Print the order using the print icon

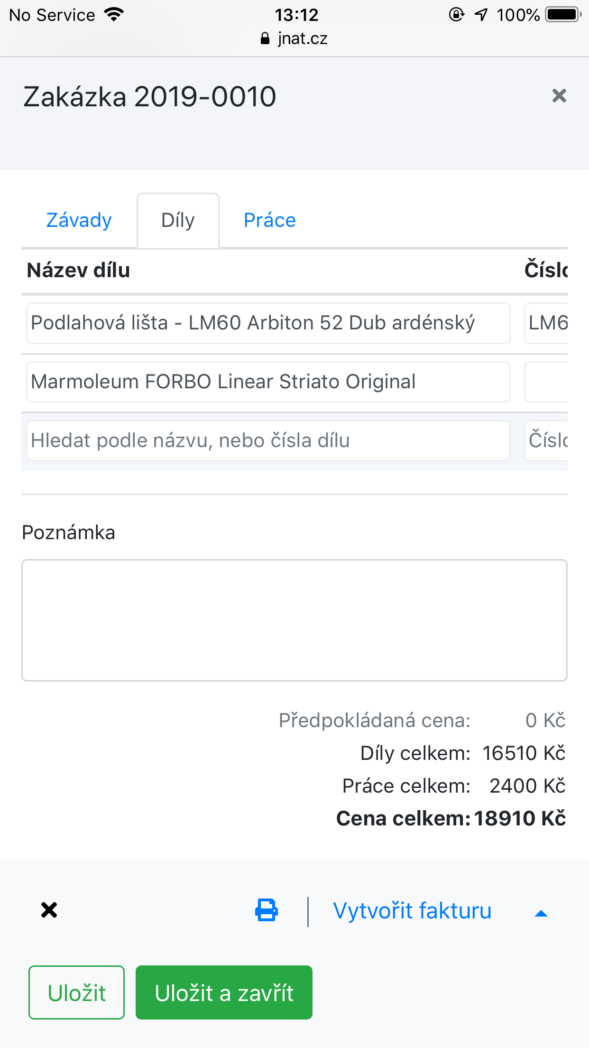(266, 909)
